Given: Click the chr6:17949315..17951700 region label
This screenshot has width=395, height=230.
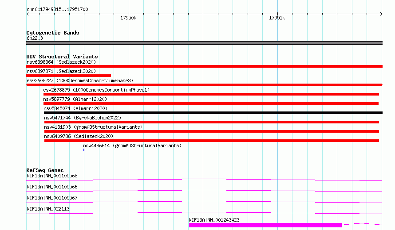Looking at the screenshot, I should 57,9.
